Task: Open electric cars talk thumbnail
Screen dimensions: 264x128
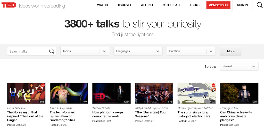Action: click(x=197, y=93)
